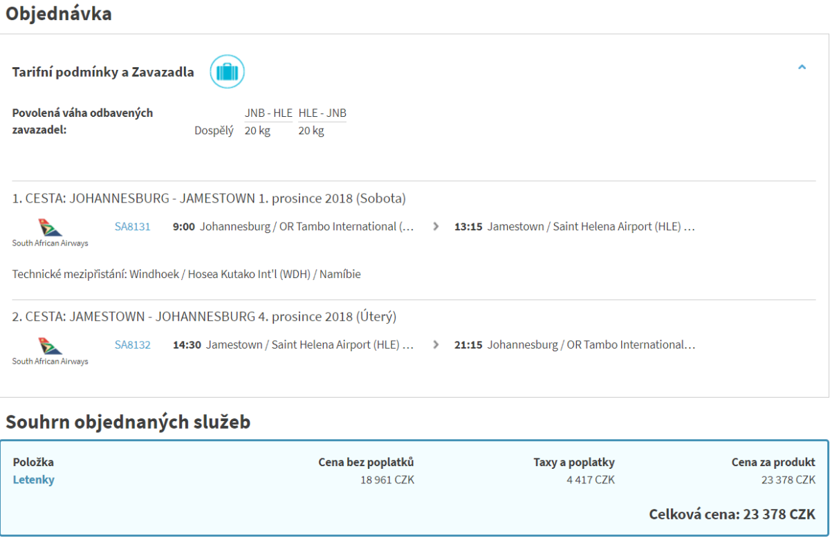Click the 14:30 Jamestown Saint Helena departure text
Image resolution: width=830 pixels, height=538 pixels.
pyautogui.click(x=293, y=344)
